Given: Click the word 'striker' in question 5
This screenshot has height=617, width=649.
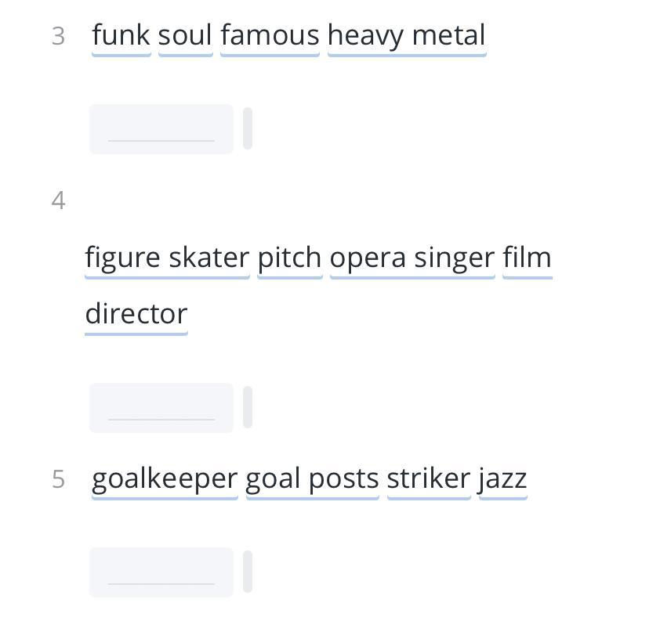Looking at the screenshot, I should point(429,479).
